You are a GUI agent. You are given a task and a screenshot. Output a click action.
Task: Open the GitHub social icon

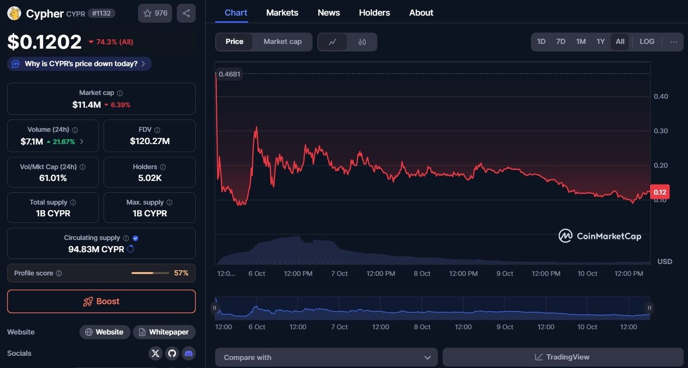click(172, 353)
